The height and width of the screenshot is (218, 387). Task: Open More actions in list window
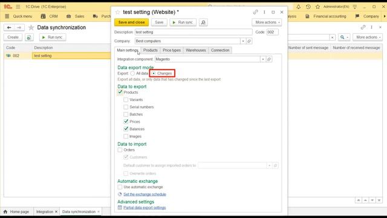pyautogui.click(x=368, y=38)
